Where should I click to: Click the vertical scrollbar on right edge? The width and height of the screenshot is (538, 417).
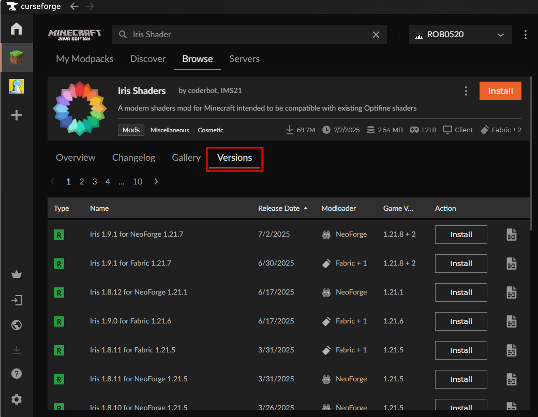point(531,154)
